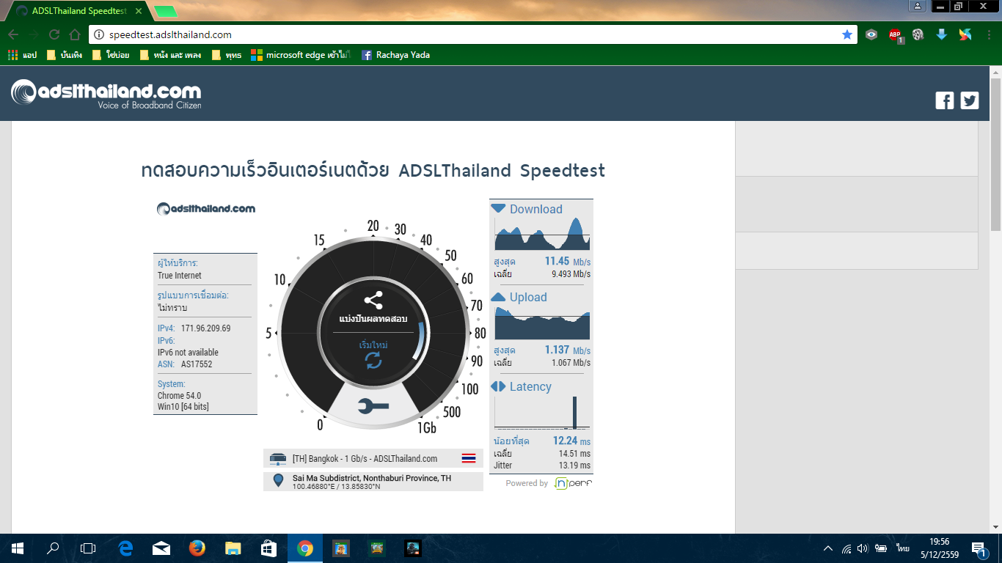Open the Chrome menu (three dots)
The width and height of the screenshot is (1002, 563).
988,34
